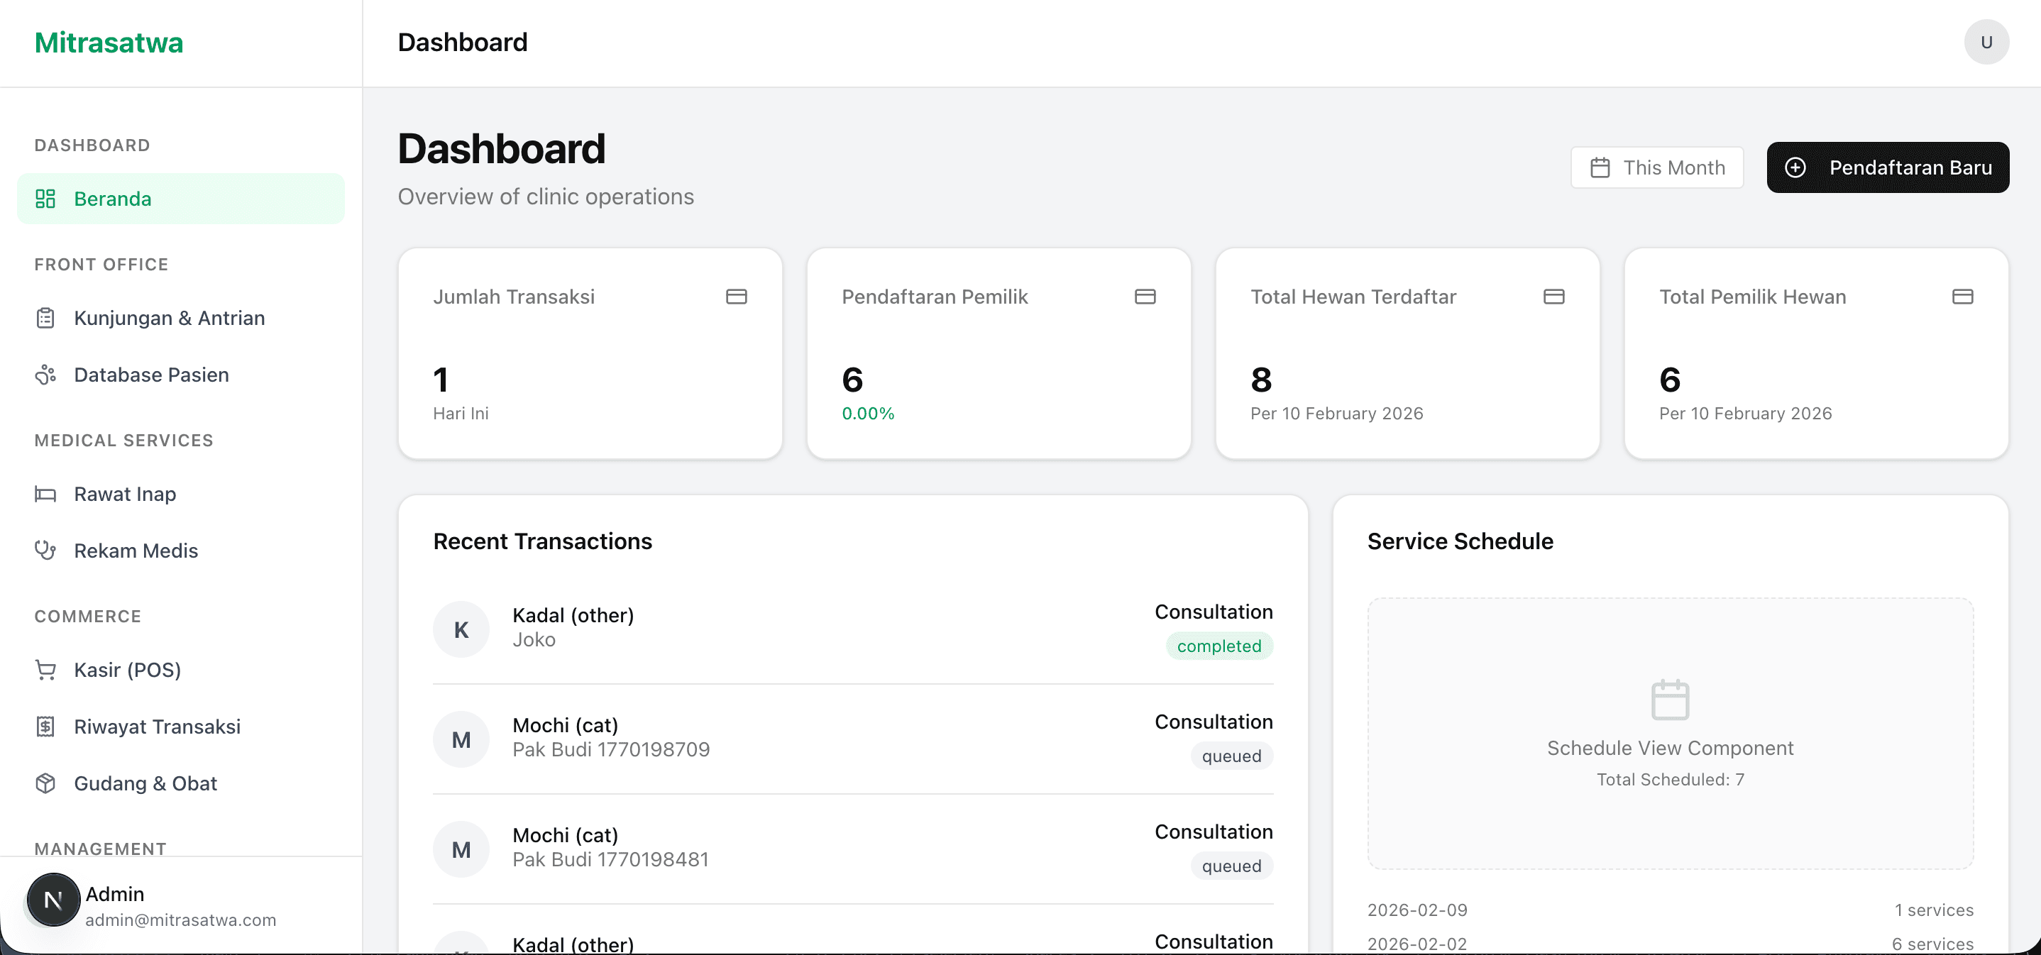Open the Mitrasatwa home link
The width and height of the screenshot is (2041, 955).
click(x=109, y=42)
